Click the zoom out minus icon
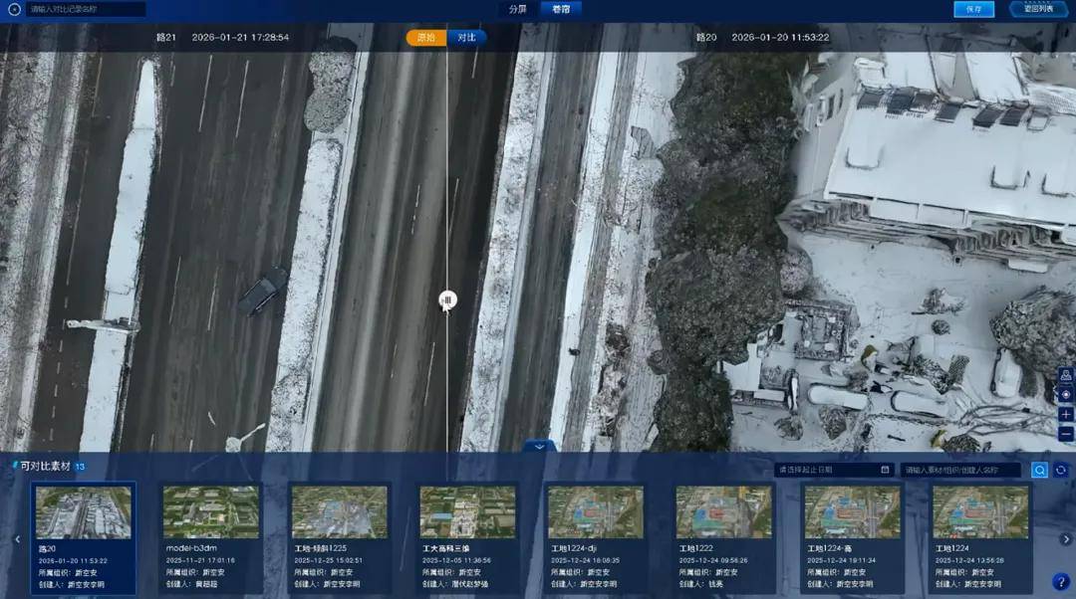 click(x=1066, y=434)
